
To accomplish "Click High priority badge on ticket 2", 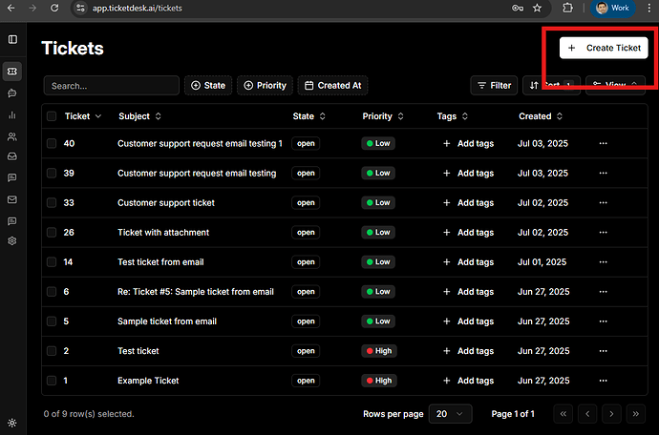I will pos(378,351).
